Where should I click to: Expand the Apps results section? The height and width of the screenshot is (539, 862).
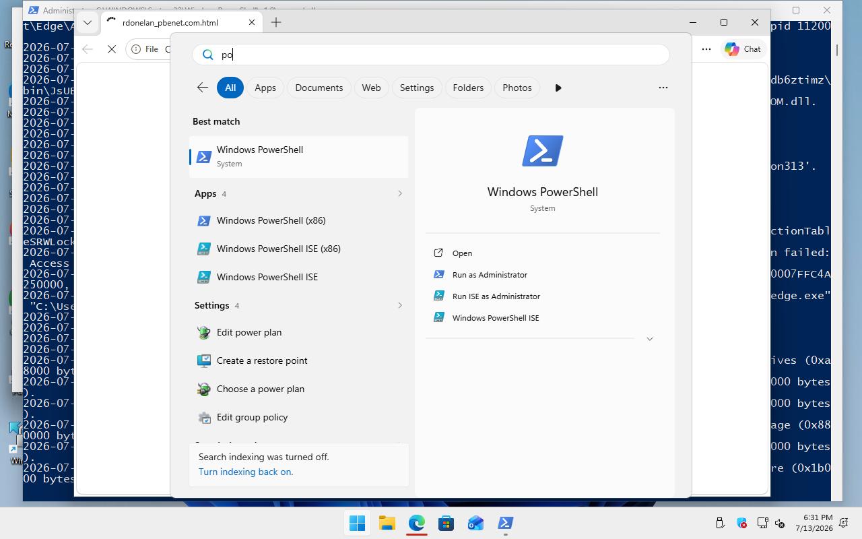(400, 194)
